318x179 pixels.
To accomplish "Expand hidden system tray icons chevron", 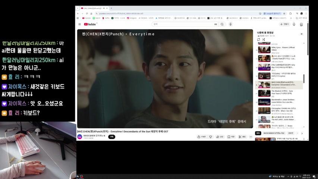I will click(288, 176).
